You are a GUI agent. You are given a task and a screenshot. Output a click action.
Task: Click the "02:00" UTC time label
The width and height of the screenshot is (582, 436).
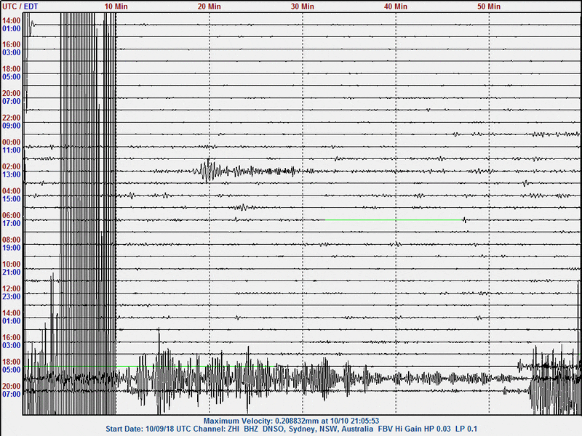11,167
